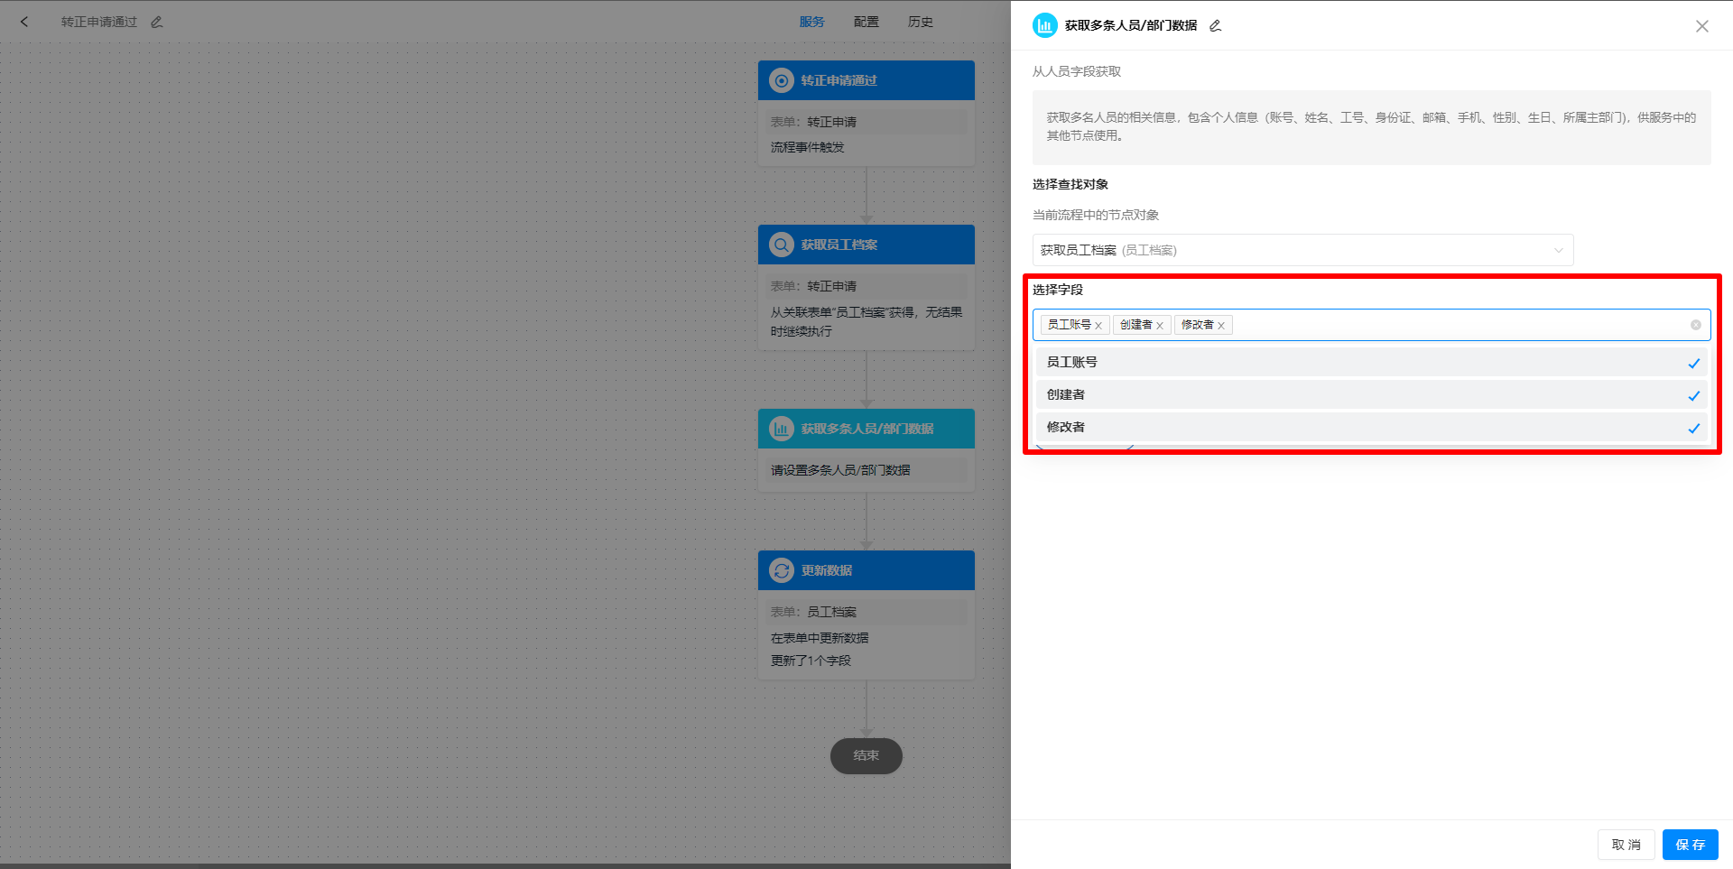Viewport: 1733px width, 869px height.
Task: Clear all selected fields with the clear icon
Action: [x=1696, y=325]
